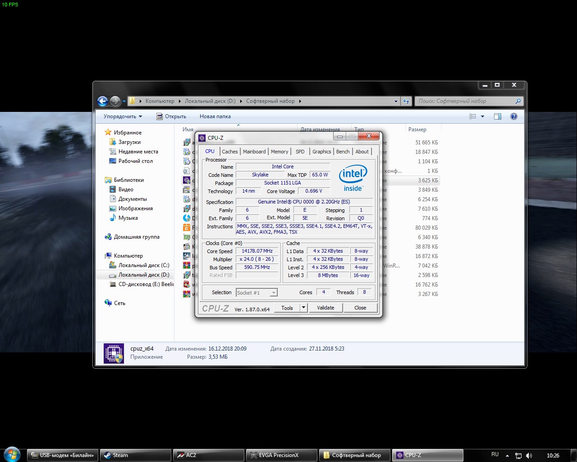577x462 pixels.
Task: Click the Локальный диск (D:) breadcrumb
Action: click(210, 101)
